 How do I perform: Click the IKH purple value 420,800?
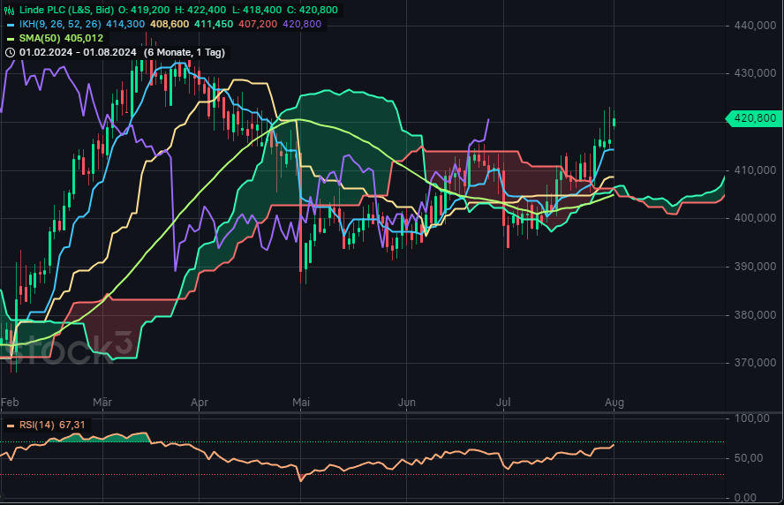click(303, 24)
